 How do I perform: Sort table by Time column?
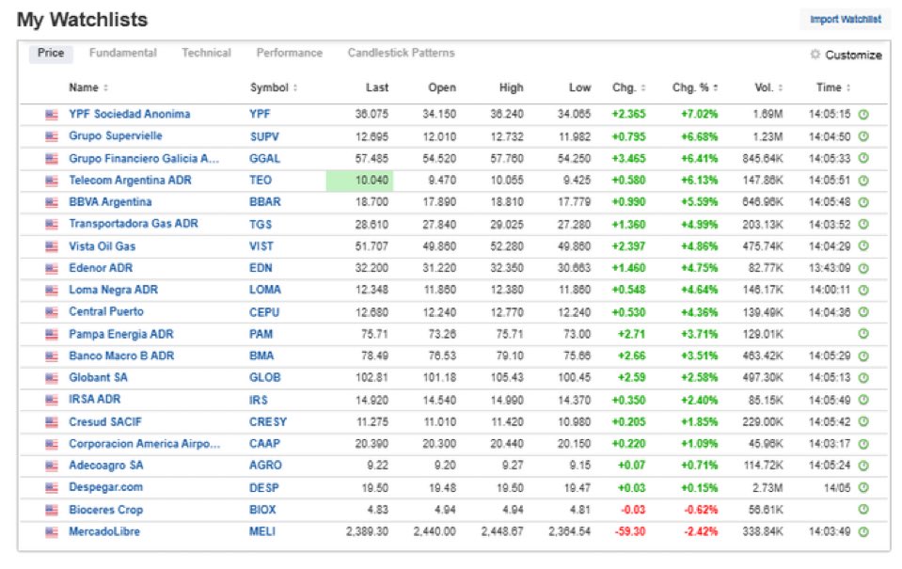833,87
